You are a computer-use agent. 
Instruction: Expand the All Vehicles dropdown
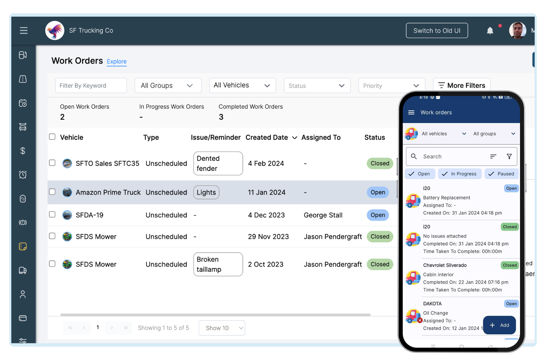(242, 85)
